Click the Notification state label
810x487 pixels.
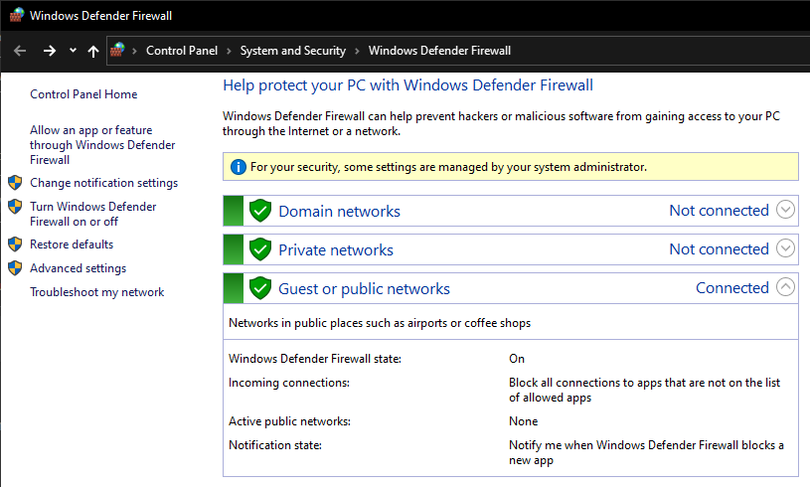275,445
